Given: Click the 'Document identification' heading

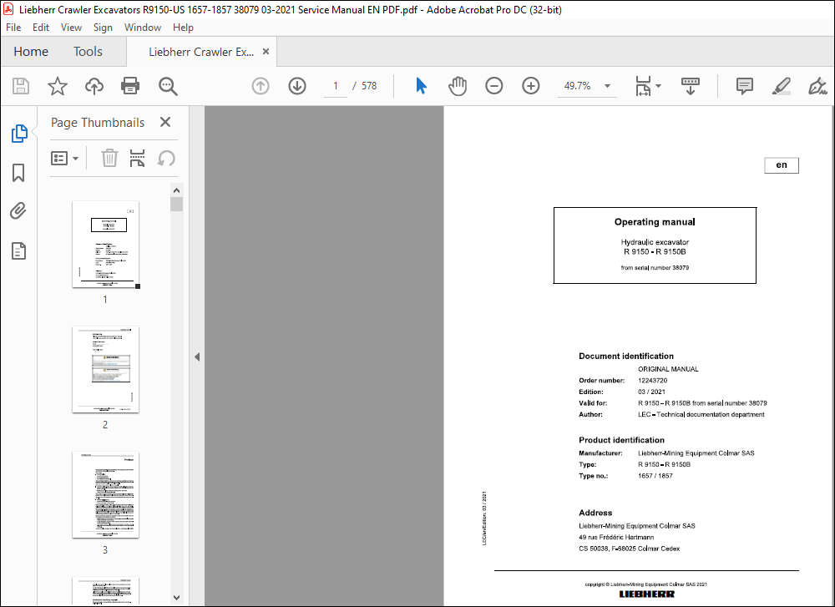Looking at the screenshot, I should (x=625, y=356).
